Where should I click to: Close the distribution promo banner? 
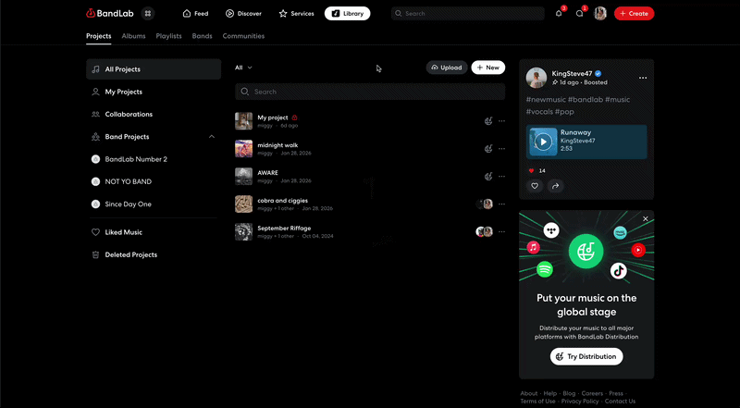pos(646,219)
